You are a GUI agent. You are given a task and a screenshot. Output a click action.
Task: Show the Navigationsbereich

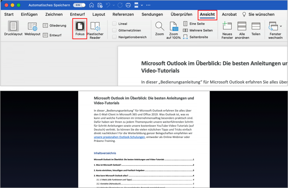(114, 36)
